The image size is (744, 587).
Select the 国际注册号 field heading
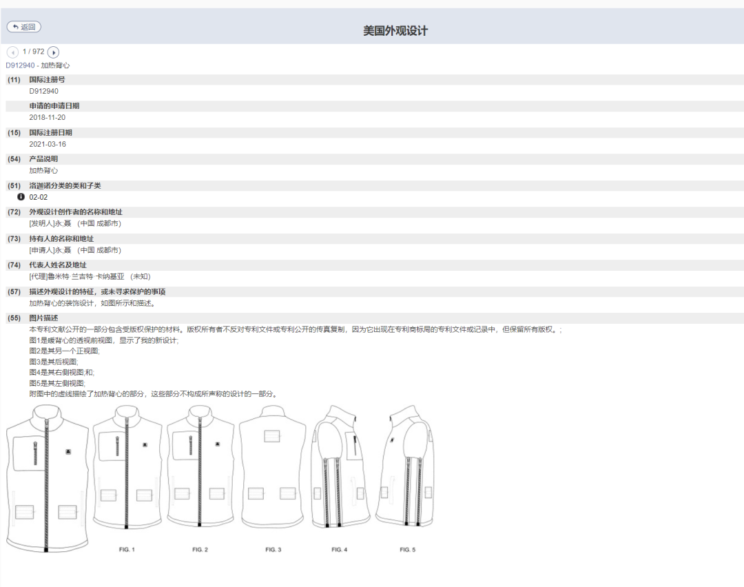coord(47,80)
